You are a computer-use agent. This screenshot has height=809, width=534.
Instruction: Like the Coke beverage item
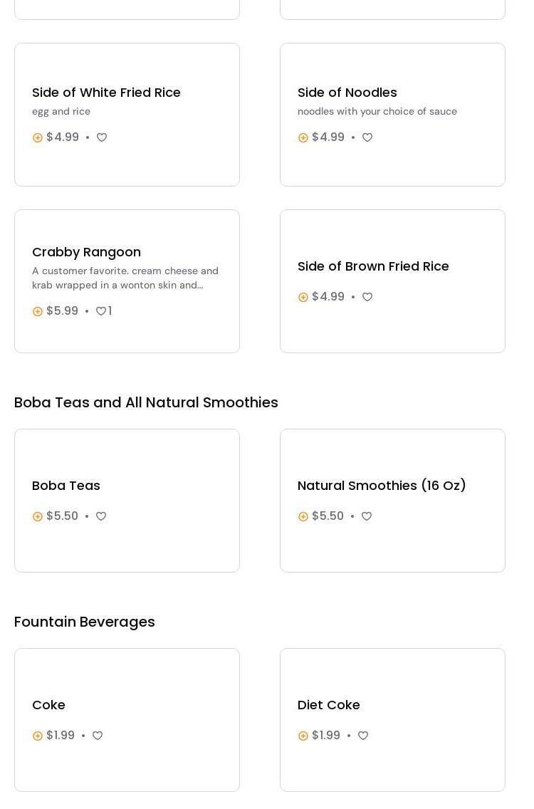click(x=98, y=736)
